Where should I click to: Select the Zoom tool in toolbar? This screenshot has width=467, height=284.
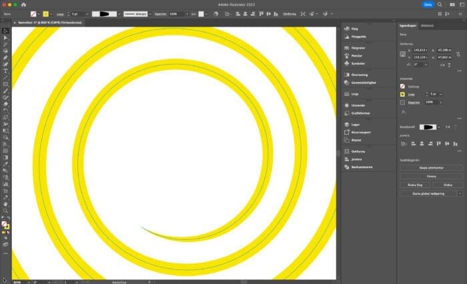coord(5,211)
